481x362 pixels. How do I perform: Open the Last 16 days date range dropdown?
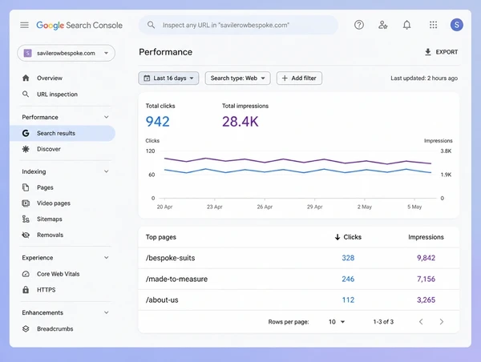(168, 78)
